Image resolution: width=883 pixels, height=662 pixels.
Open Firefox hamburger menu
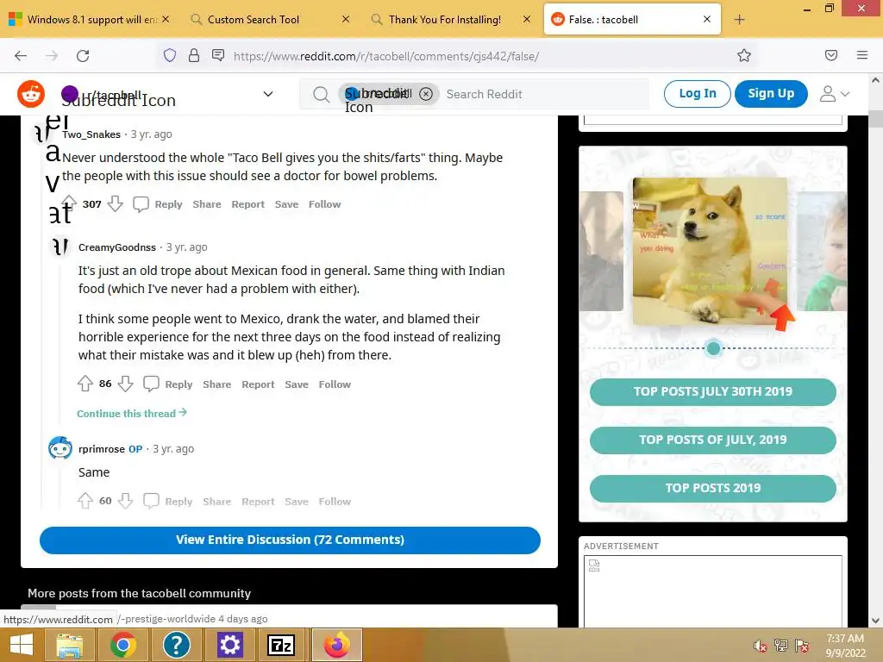pyautogui.click(x=861, y=55)
